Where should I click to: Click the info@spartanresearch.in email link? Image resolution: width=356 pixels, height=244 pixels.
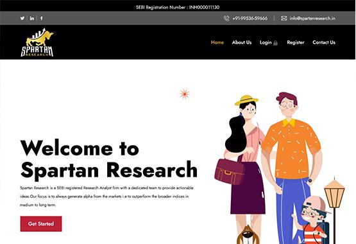point(312,19)
